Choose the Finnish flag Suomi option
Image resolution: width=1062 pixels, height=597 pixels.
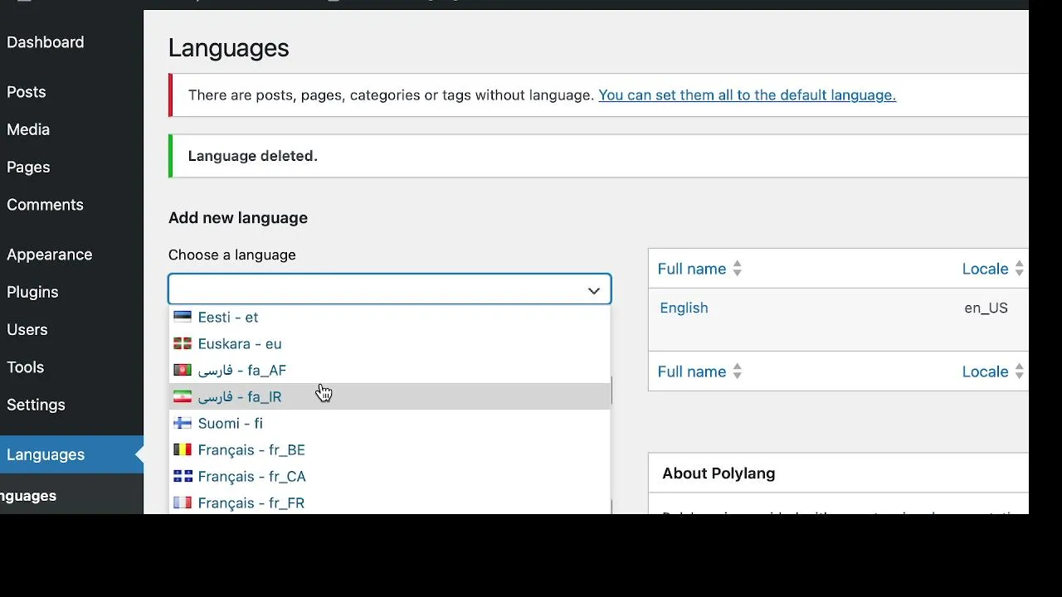tap(230, 424)
